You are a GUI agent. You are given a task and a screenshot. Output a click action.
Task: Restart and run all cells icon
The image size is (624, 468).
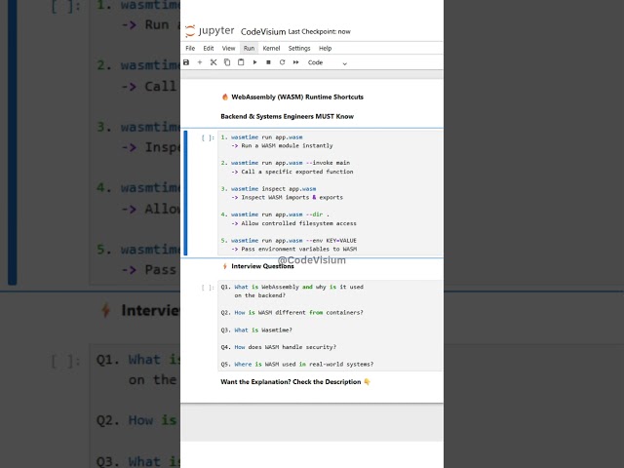point(295,62)
